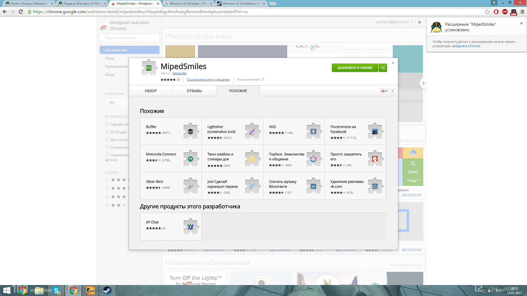Bookmark page with the star icon
527x296 pixels.
(487, 12)
